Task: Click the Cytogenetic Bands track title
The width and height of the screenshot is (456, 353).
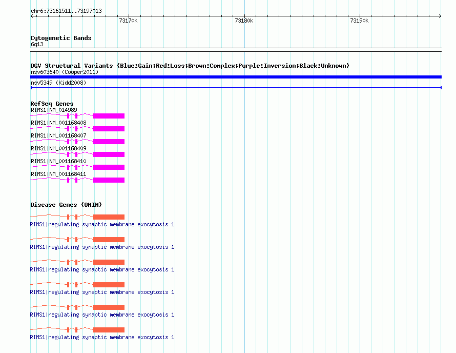Action: [61, 38]
